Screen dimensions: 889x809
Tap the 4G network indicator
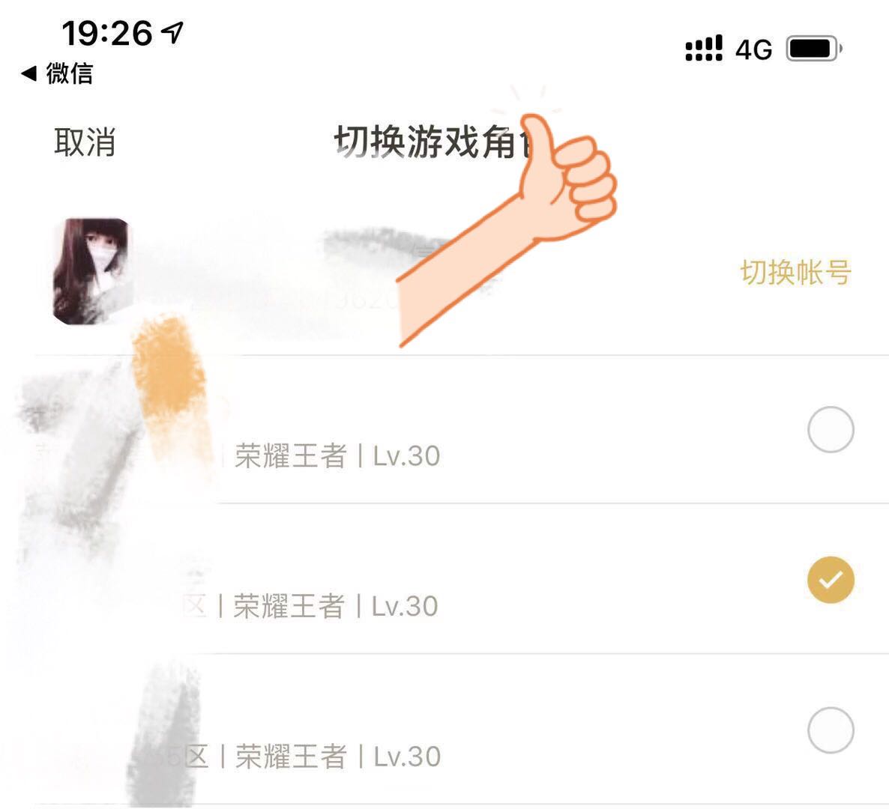[753, 49]
